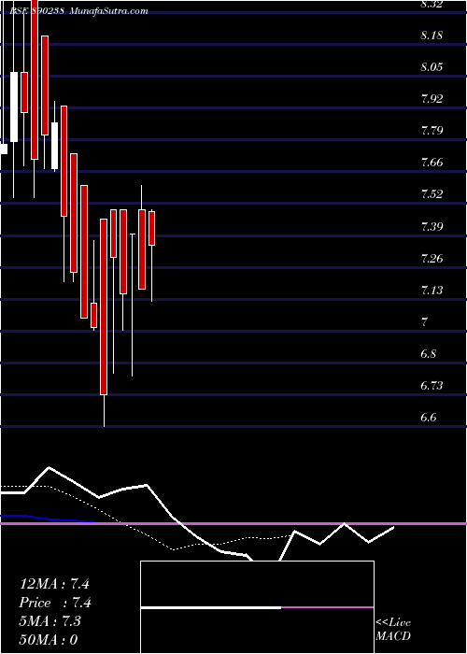This screenshot has width=467, height=654.
Task: Select the 8.18 price axis label
Action: point(432,36)
